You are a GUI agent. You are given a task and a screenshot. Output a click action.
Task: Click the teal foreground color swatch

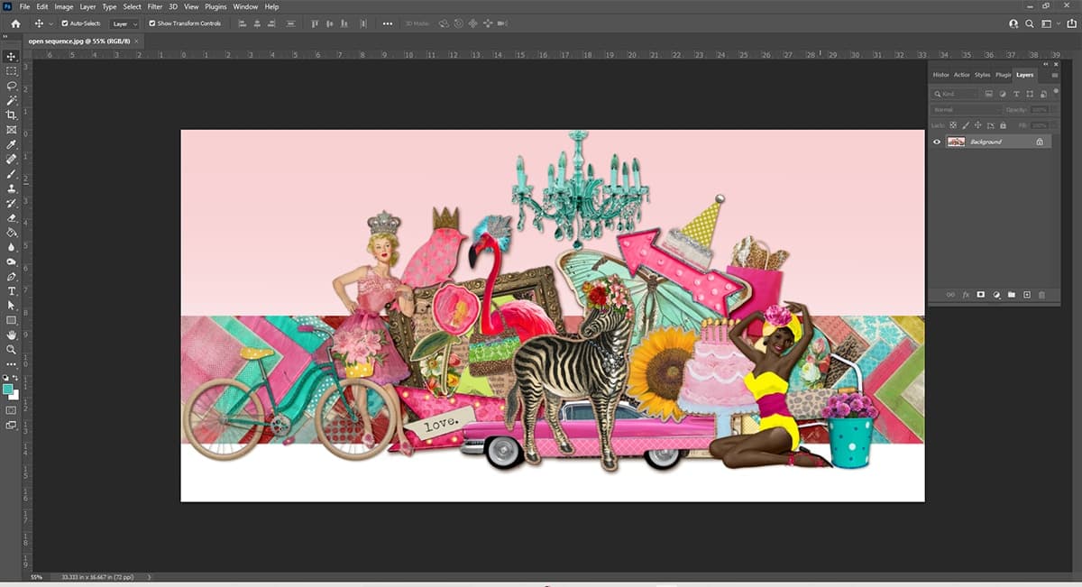click(8, 389)
